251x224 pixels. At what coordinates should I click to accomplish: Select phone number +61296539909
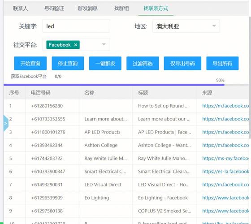tap(47, 198)
